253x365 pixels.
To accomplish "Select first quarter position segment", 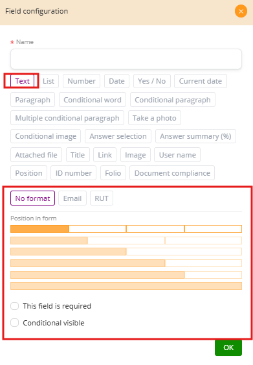I will coord(39,229).
